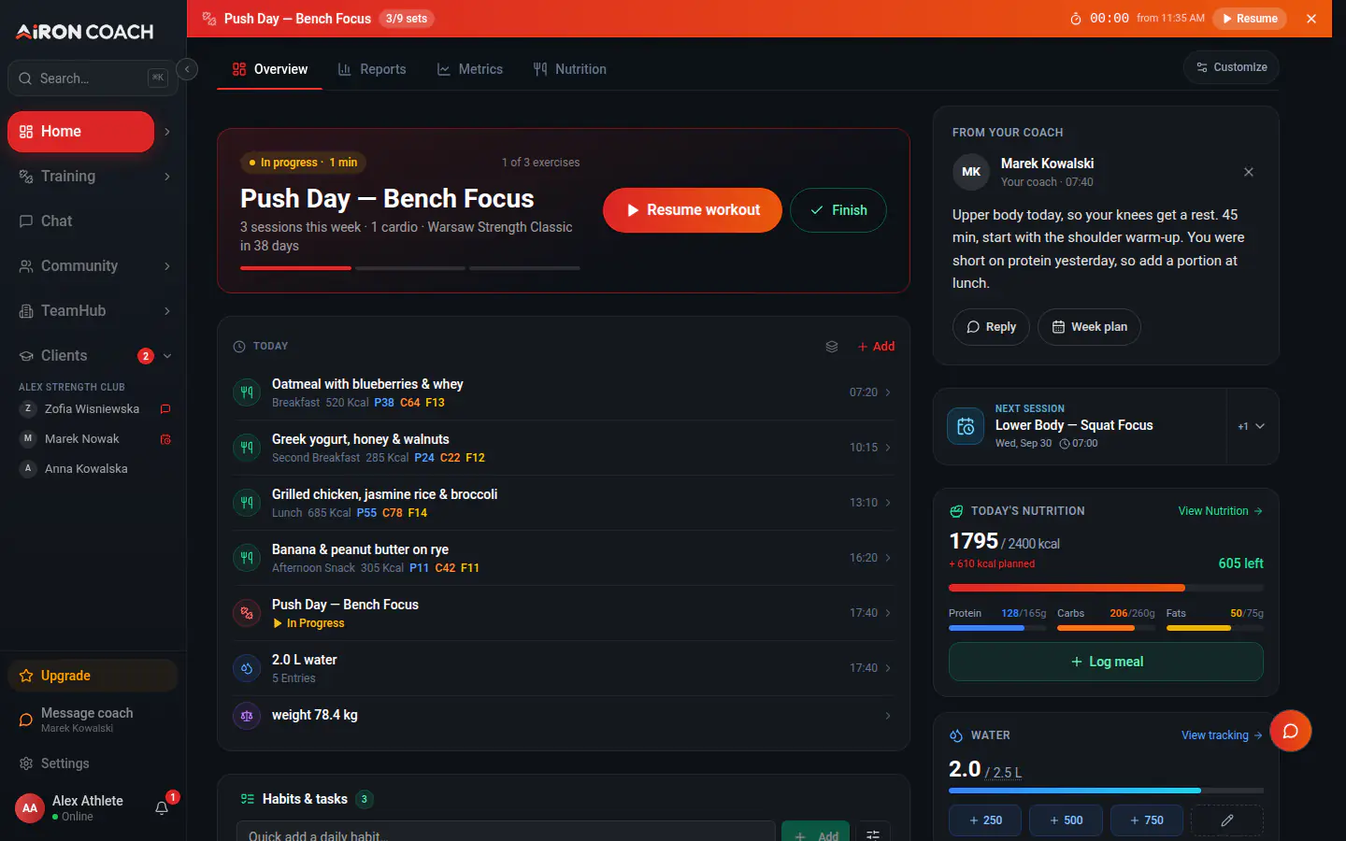Add 750 ml of water
This screenshot has width=1346, height=841.
(1147, 820)
